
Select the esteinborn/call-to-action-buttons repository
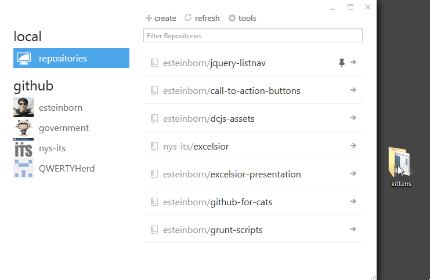pos(253,90)
